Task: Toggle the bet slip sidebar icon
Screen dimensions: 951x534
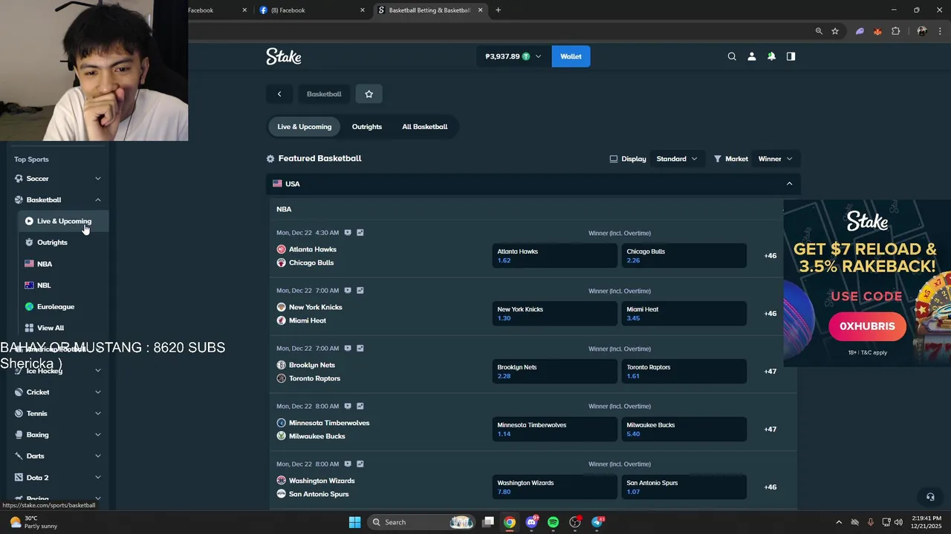Action: click(791, 56)
